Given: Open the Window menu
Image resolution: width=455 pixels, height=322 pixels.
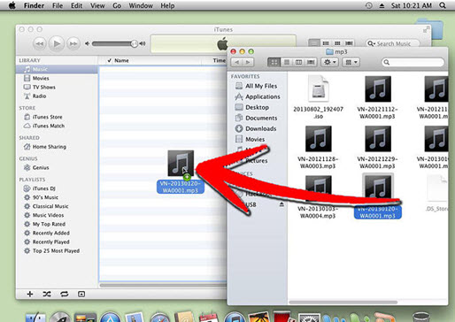Looking at the screenshot, I should 141,5.
